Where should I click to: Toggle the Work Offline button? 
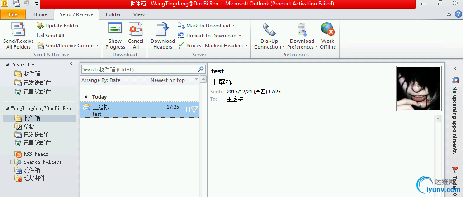(328, 36)
